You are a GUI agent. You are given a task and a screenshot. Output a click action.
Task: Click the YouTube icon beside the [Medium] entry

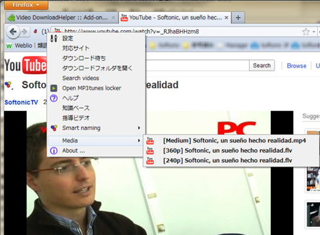click(x=150, y=140)
